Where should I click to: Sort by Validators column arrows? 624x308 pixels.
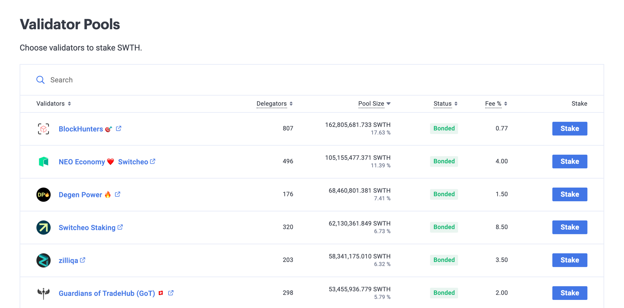pyautogui.click(x=69, y=104)
